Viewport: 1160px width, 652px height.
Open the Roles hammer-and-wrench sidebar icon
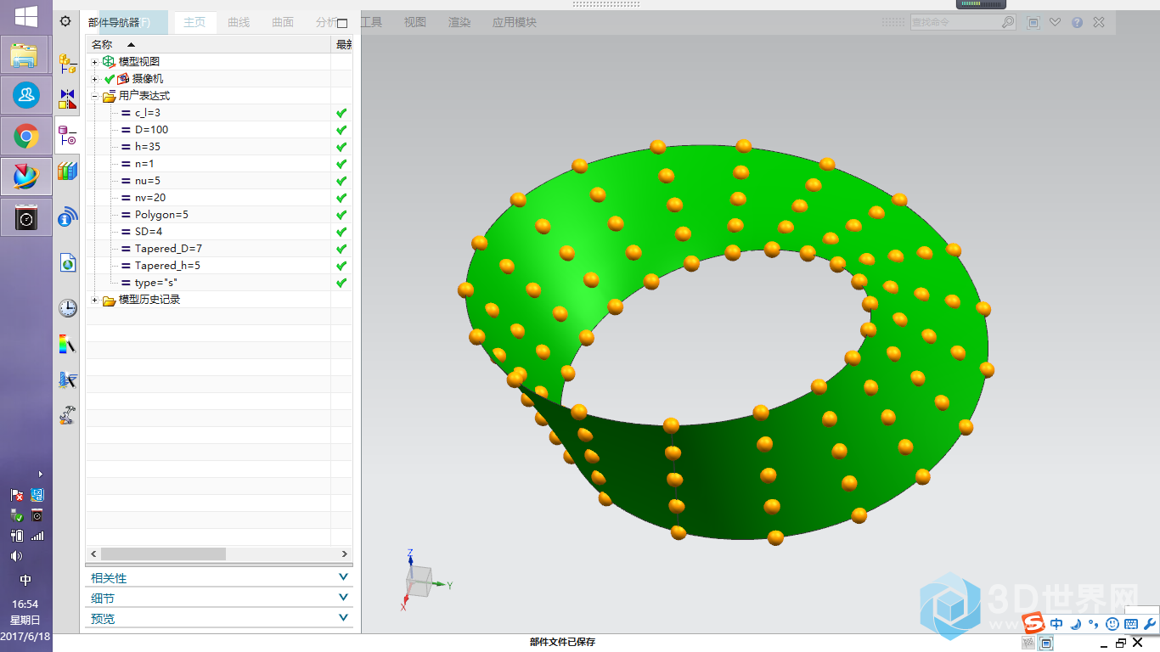click(68, 416)
